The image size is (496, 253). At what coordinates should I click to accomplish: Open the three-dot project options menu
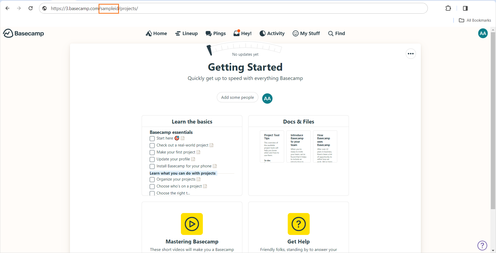411,54
